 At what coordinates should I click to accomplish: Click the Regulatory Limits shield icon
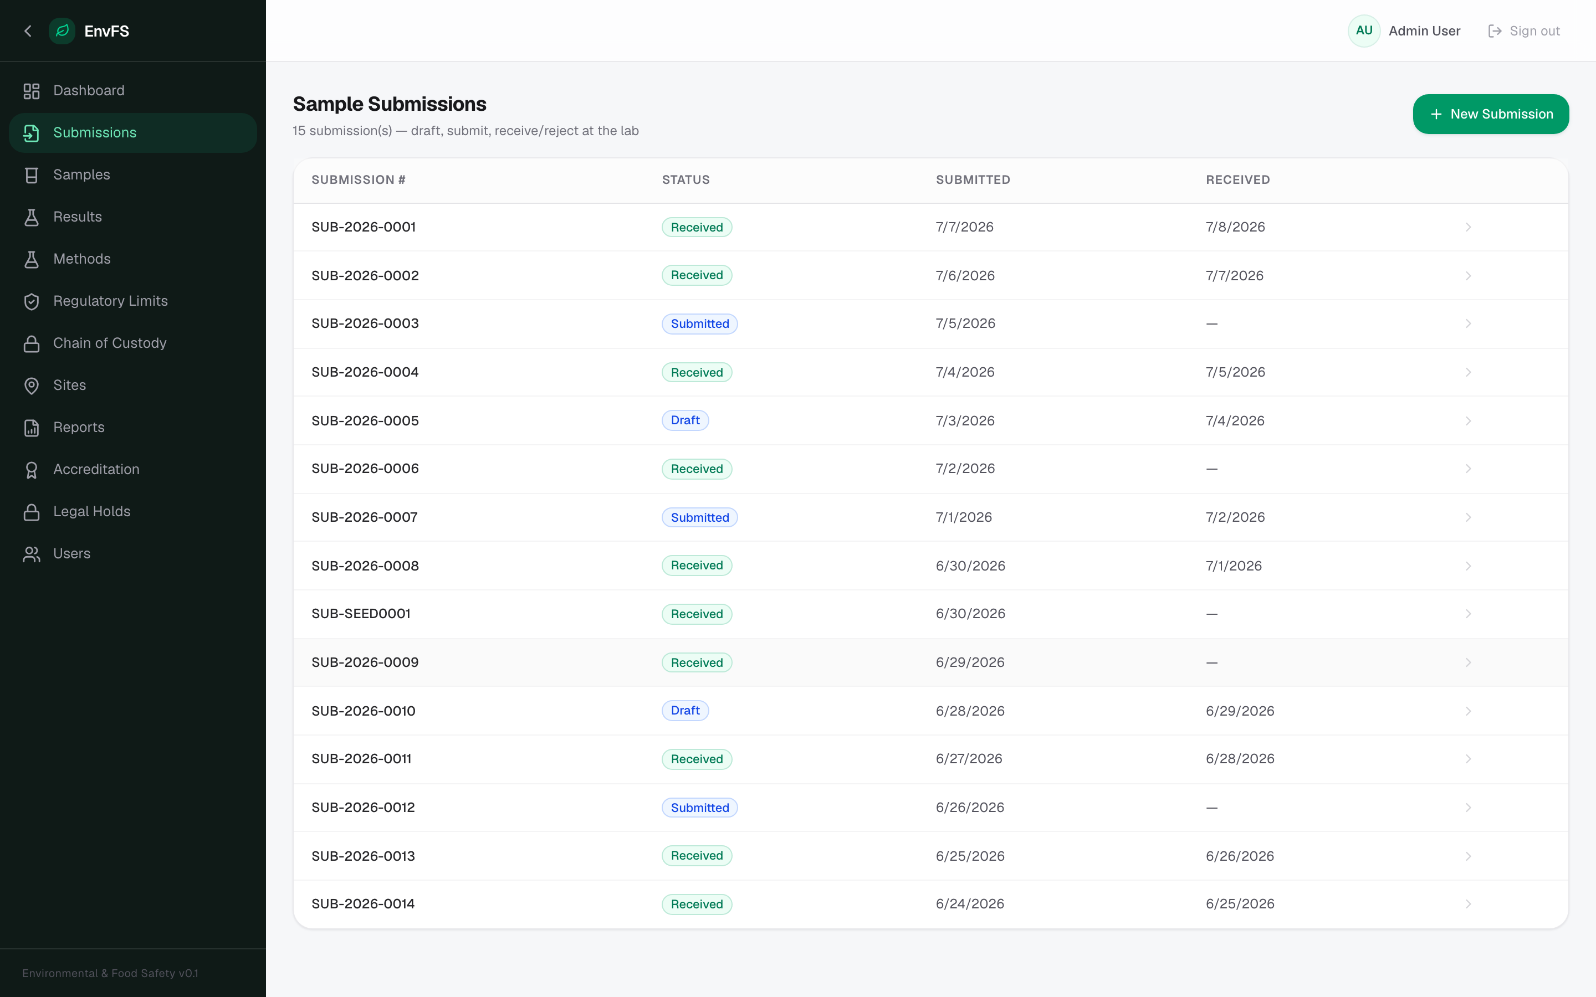coord(32,301)
